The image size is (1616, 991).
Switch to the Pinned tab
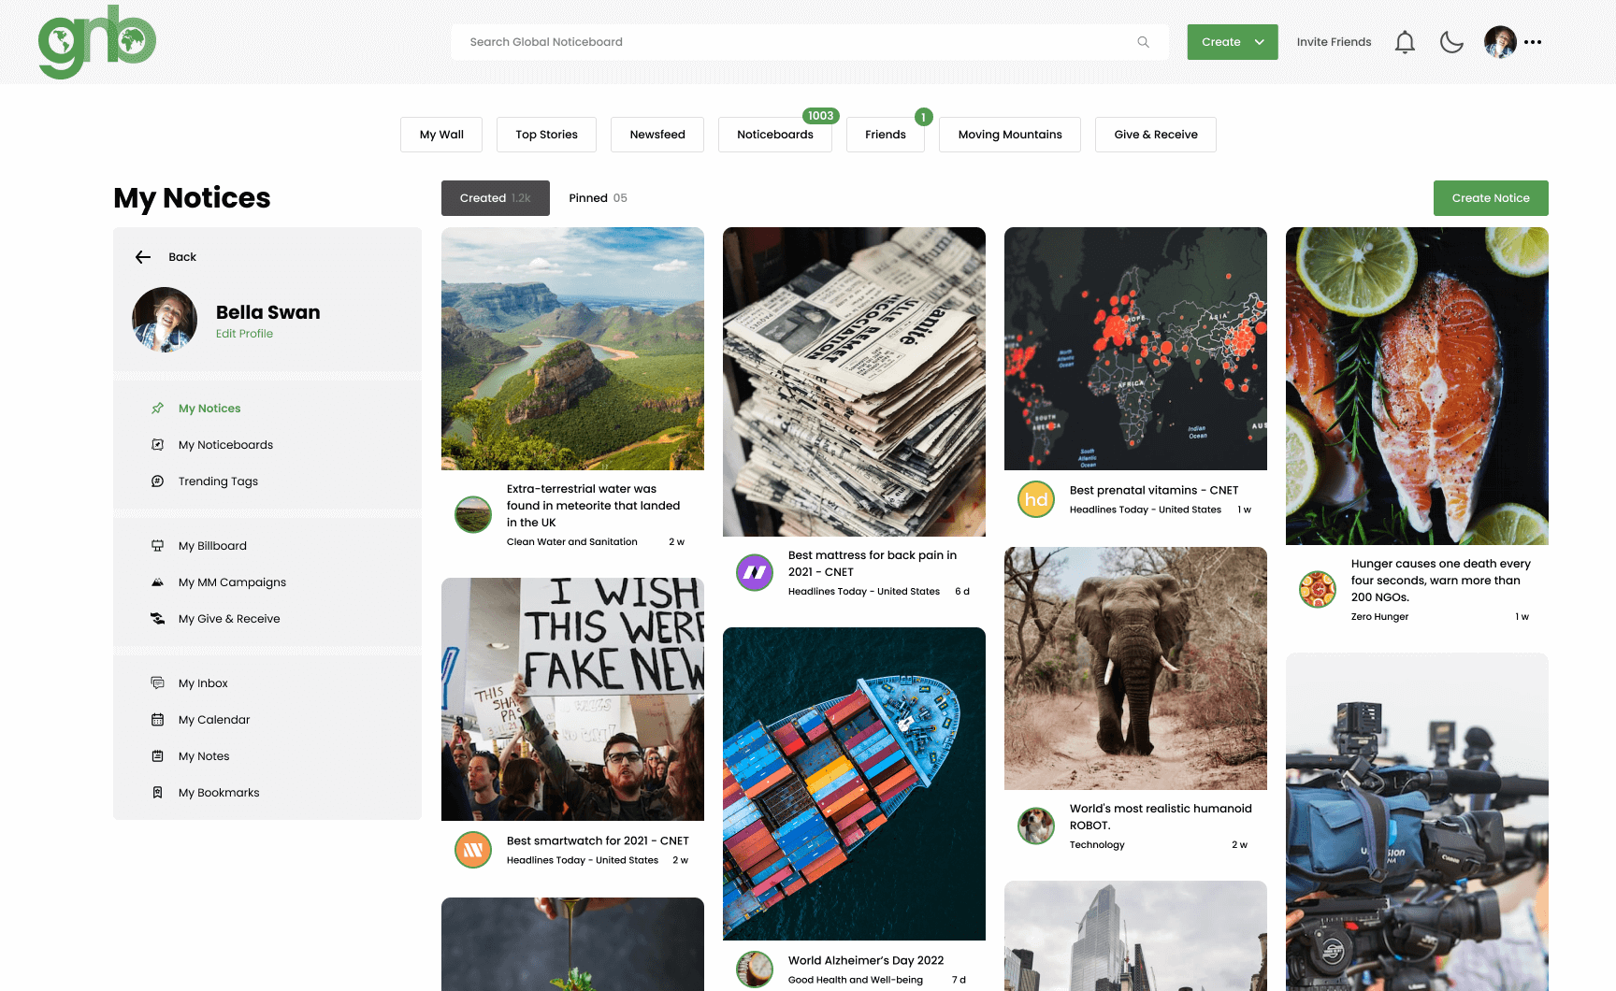click(x=598, y=198)
